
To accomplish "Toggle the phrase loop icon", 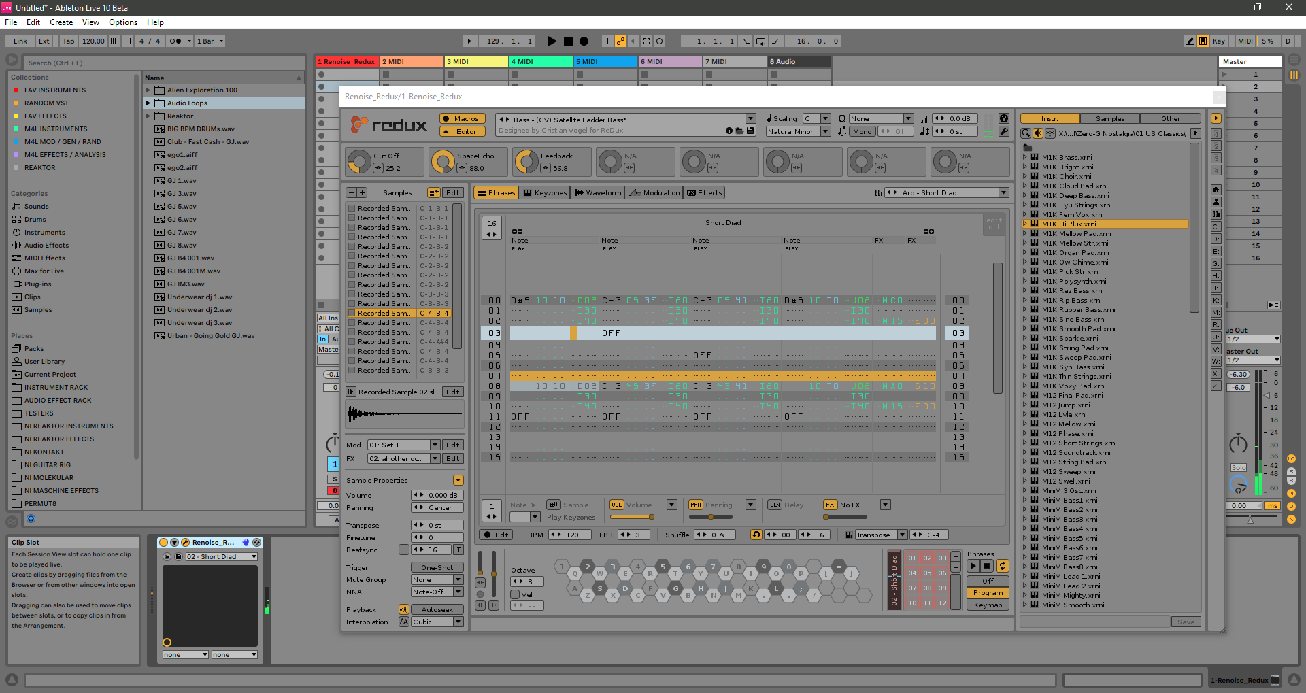I will pos(756,535).
